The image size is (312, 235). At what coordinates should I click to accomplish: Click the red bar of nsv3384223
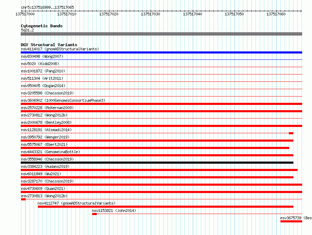159,170
